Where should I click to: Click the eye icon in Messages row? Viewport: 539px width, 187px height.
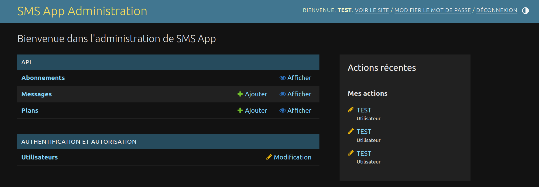click(x=283, y=94)
